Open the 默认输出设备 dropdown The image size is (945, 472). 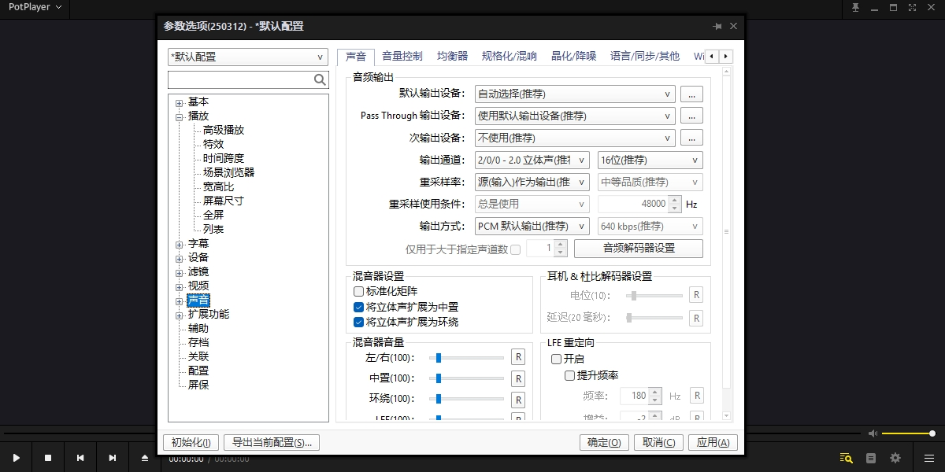click(x=575, y=94)
